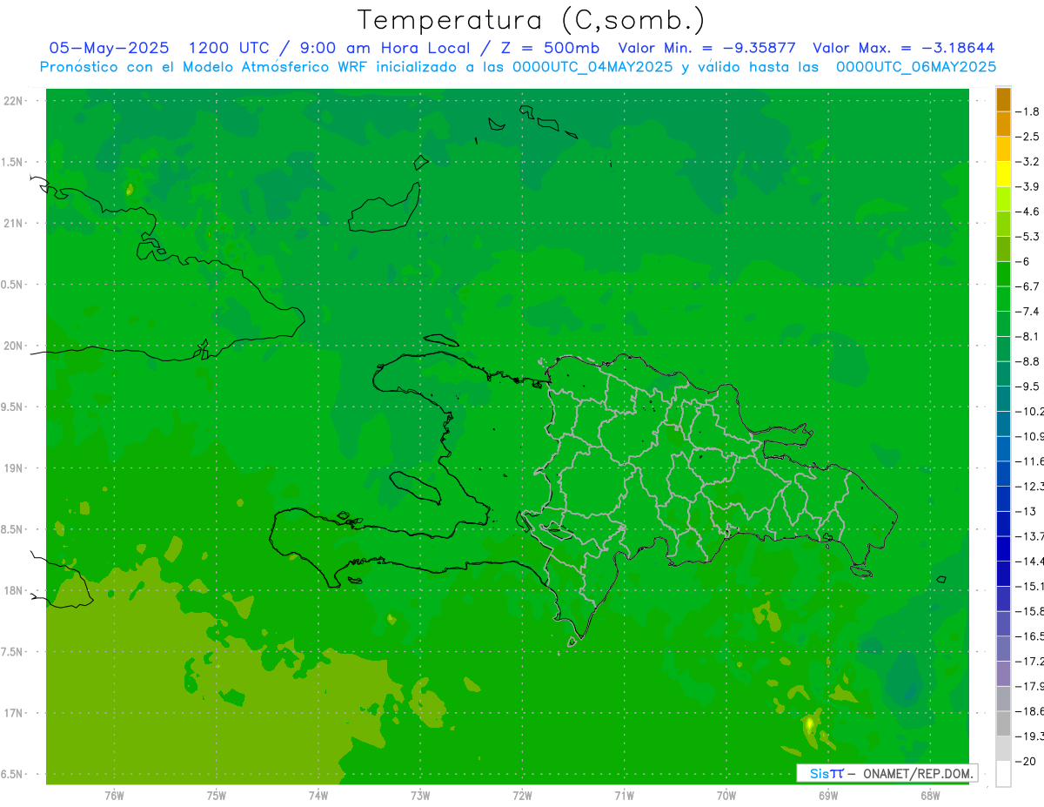Click the '-6.7' color bar label
This screenshot has height=807, width=1044.
tap(1029, 286)
